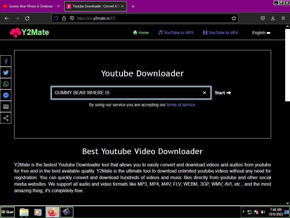Open YouTube to MP4 page
The image size is (290, 218).
point(220,33)
